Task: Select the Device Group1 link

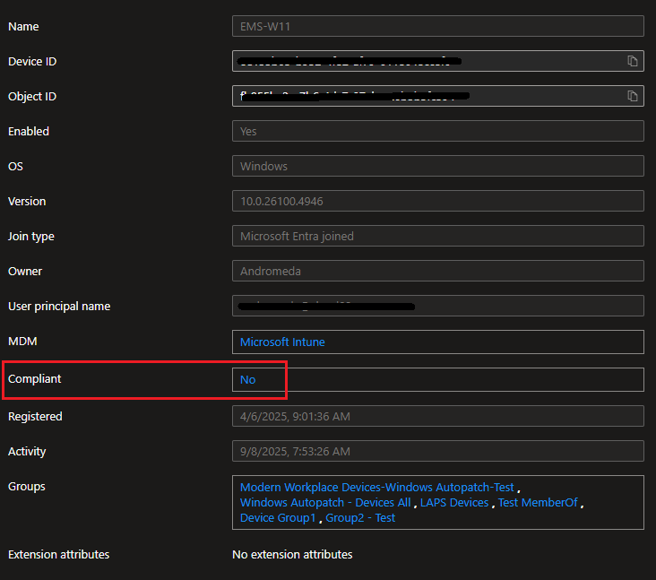Action: (x=278, y=517)
